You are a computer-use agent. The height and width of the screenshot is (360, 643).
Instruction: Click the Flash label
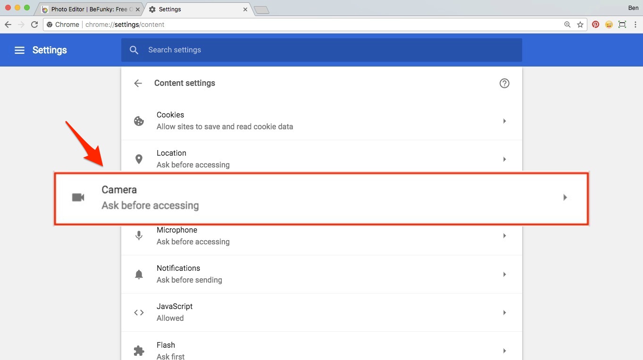coord(166,345)
